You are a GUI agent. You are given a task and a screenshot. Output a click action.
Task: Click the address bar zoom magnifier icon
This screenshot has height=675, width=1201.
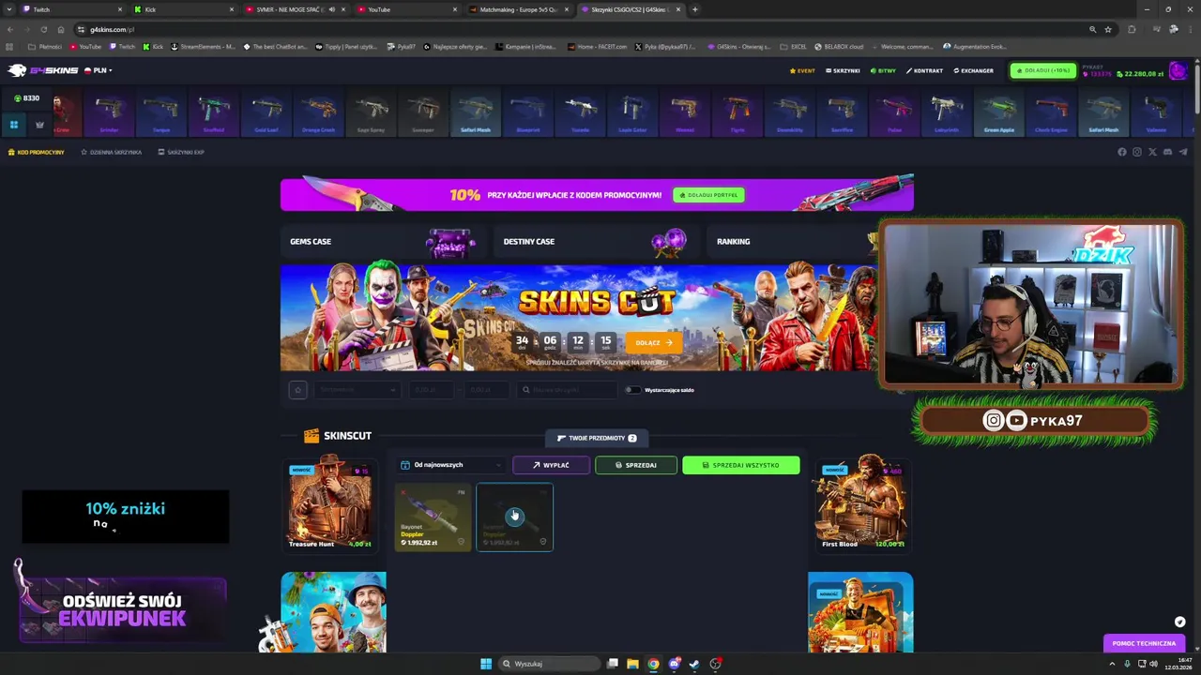pyautogui.click(x=1092, y=29)
